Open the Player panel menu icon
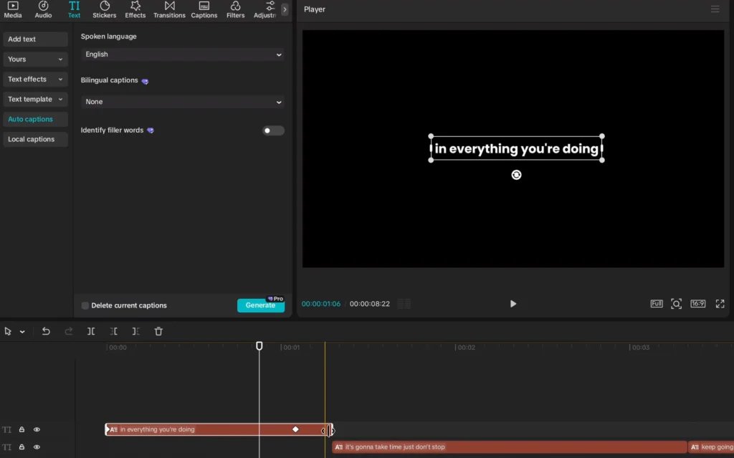Image resolution: width=734 pixels, height=458 pixels. click(x=715, y=9)
